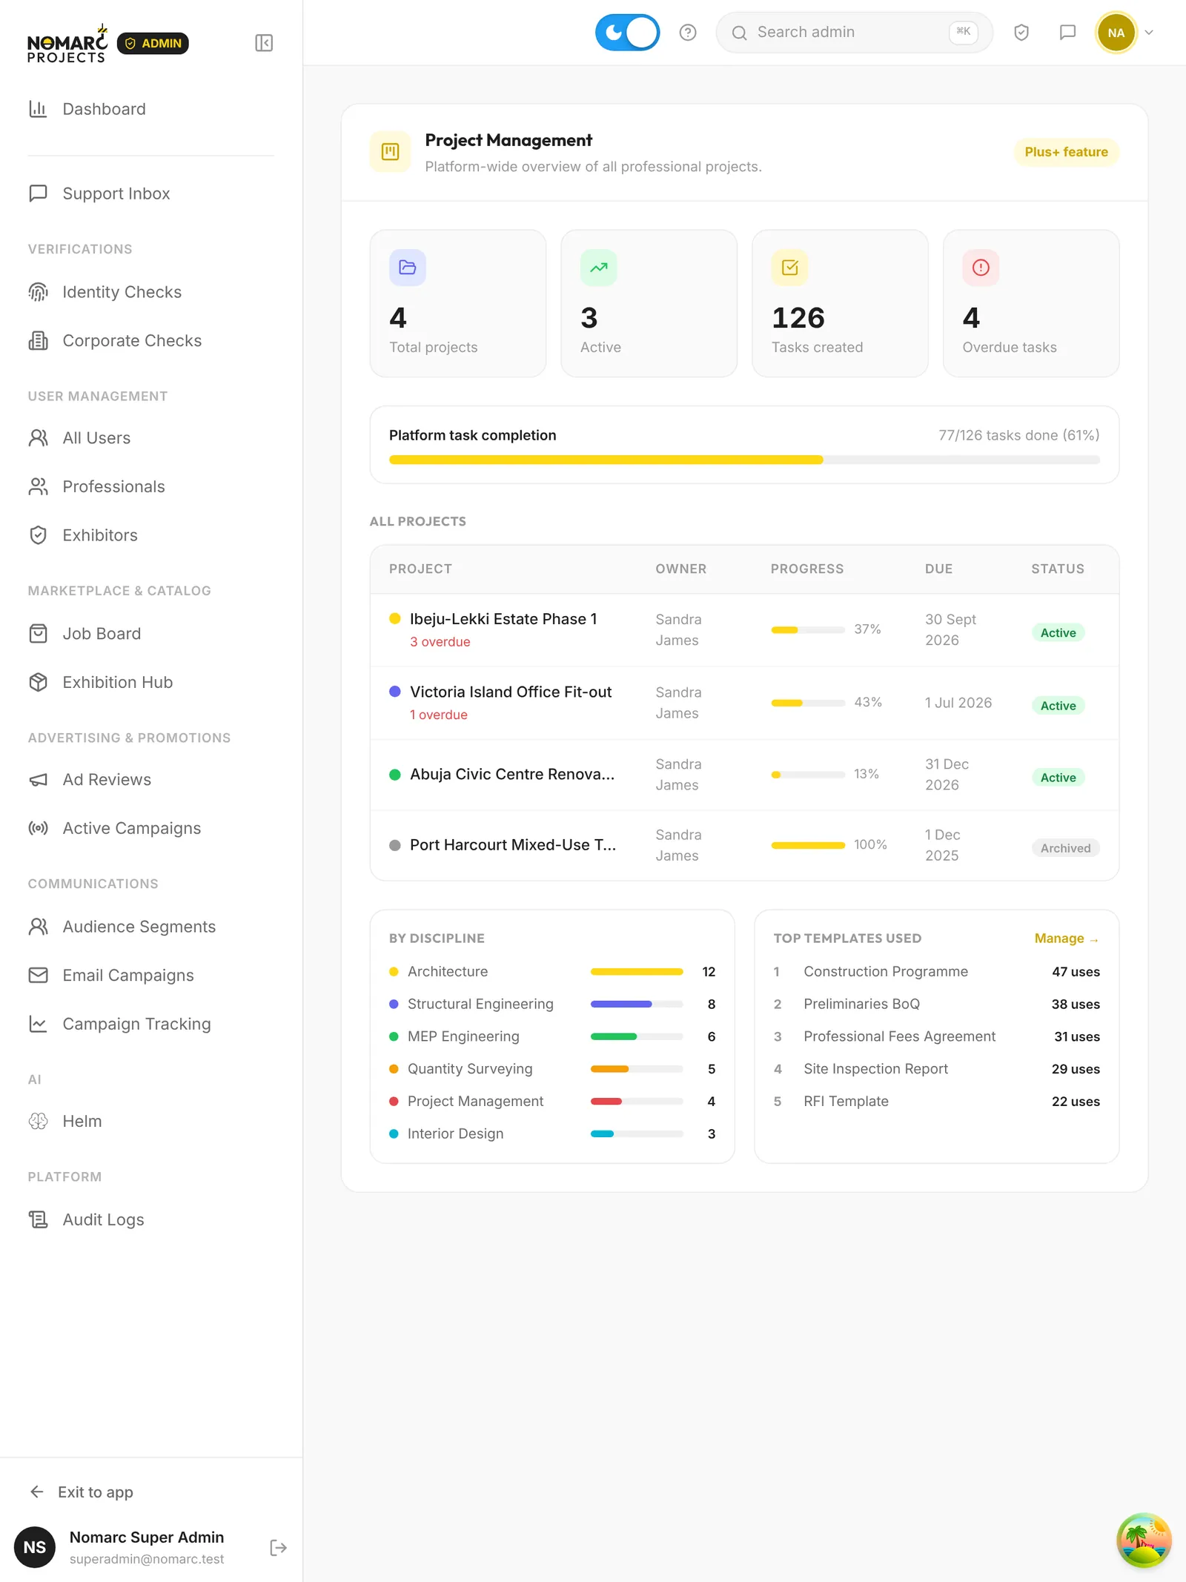Click the '3 overdue' label

(440, 642)
